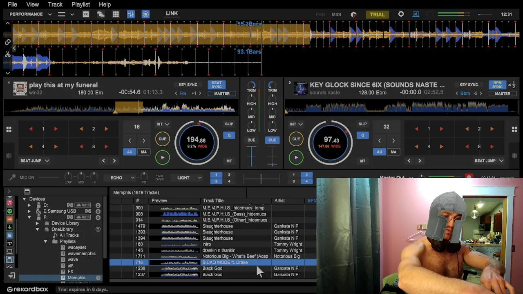Viewport: 523px width, 294px height.
Task: Open the monitor display icon near settings
Action: [416, 14]
